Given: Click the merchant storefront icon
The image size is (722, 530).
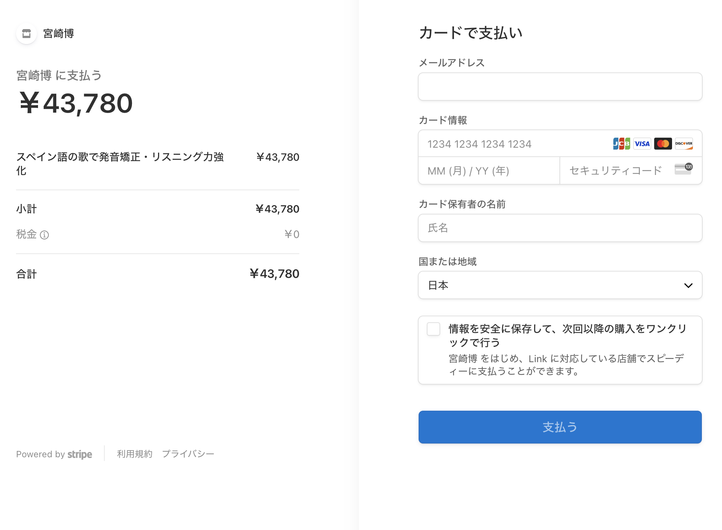Looking at the screenshot, I should coord(26,34).
